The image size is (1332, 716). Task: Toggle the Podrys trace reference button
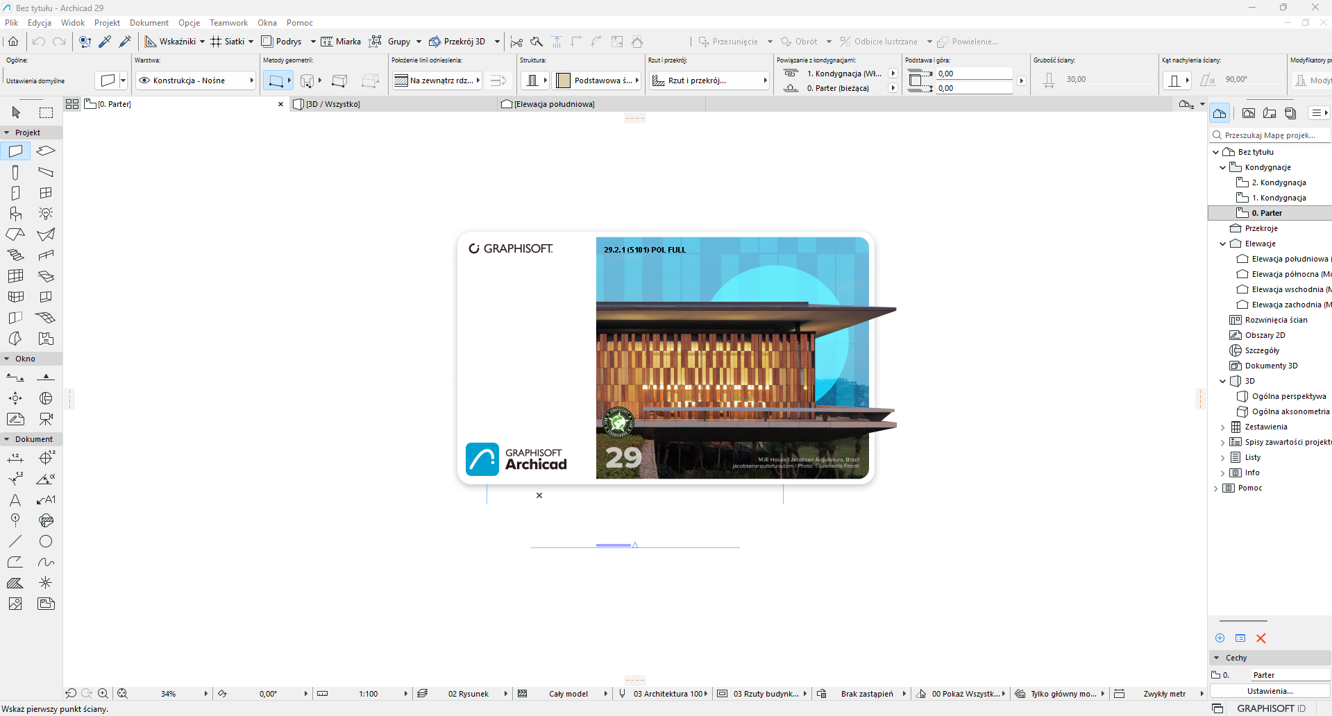pos(281,42)
